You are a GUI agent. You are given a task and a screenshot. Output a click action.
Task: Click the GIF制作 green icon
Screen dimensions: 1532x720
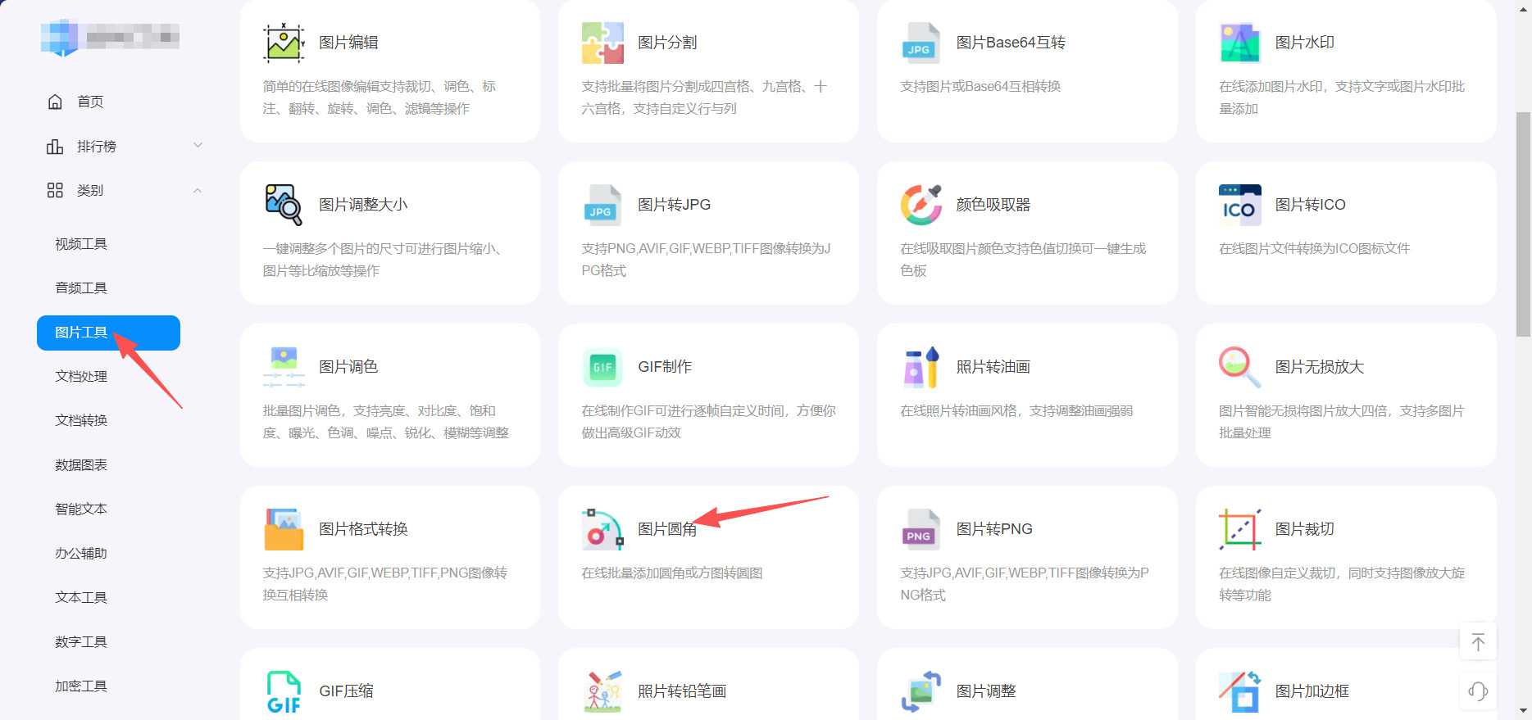[602, 367]
